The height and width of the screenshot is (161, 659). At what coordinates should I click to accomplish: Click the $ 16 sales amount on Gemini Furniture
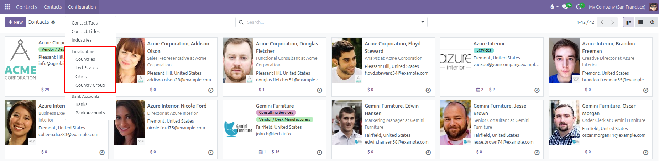coord(276,152)
